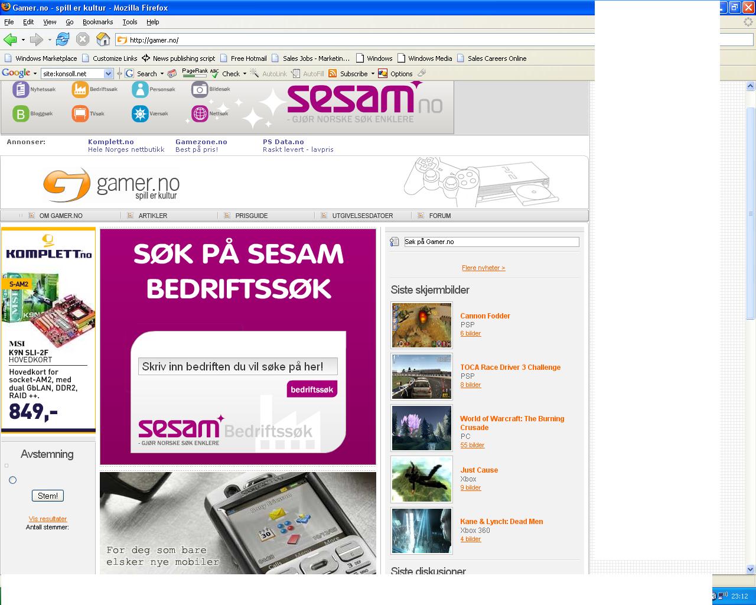Open the News publishing script bookmark
This screenshot has height=605, width=756.
point(178,58)
